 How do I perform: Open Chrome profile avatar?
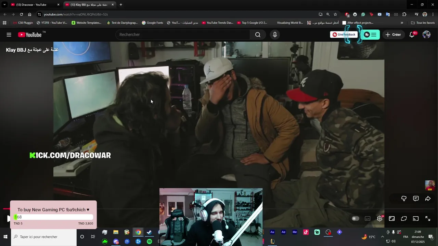(425, 14)
